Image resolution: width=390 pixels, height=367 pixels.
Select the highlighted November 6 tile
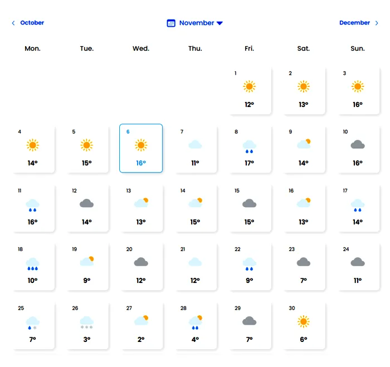click(x=141, y=148)
